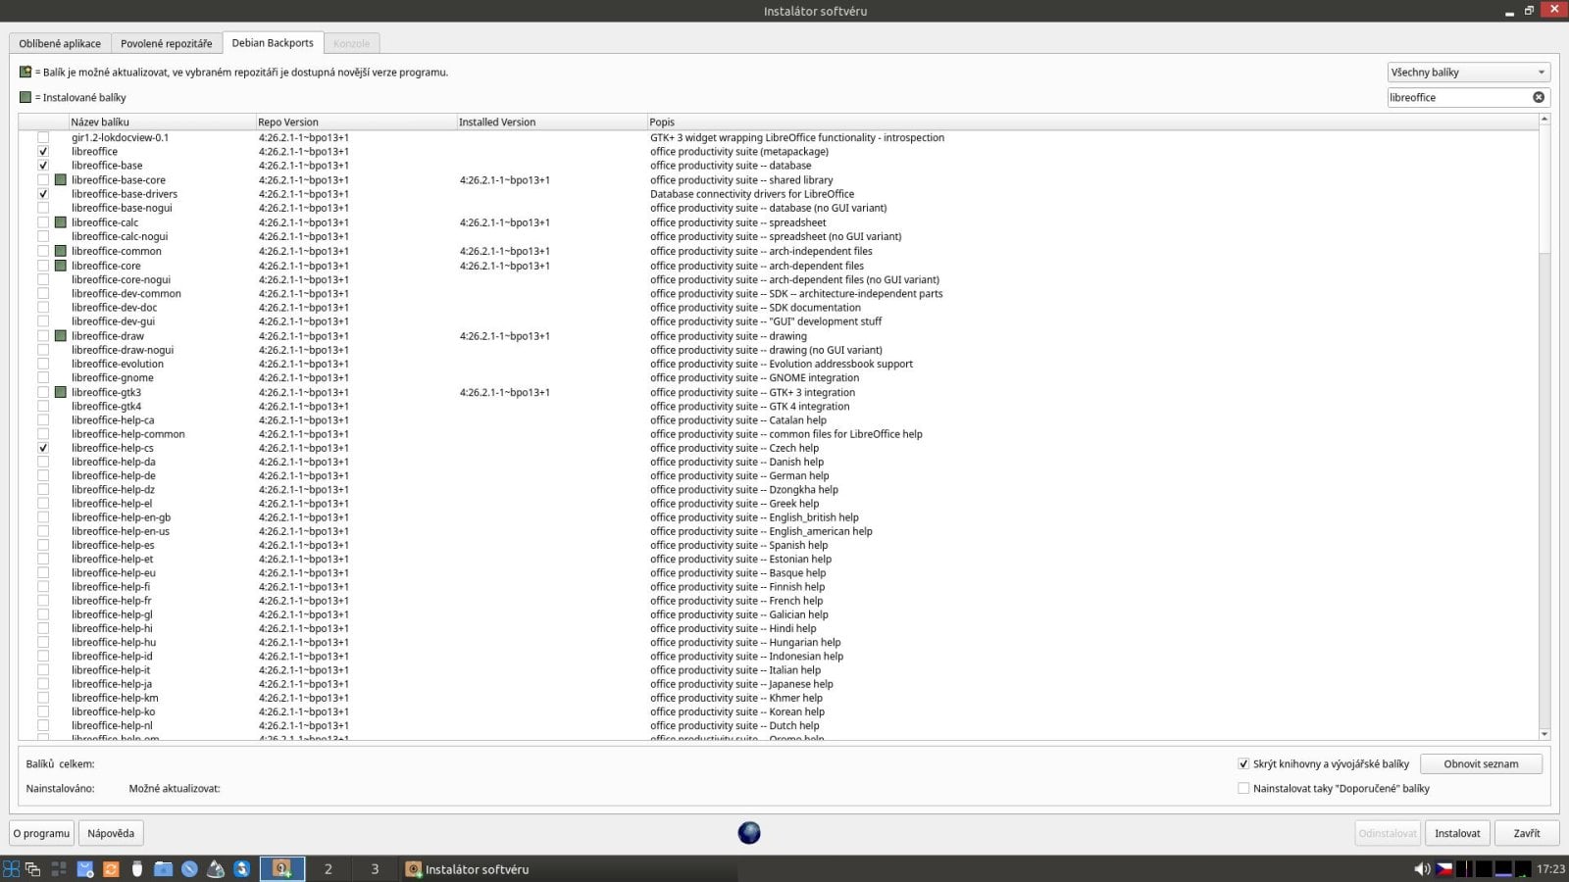Click the package list scrollbar down arrow
Viewport: 1569px width, 882px height.
(x=1544, y=734)
